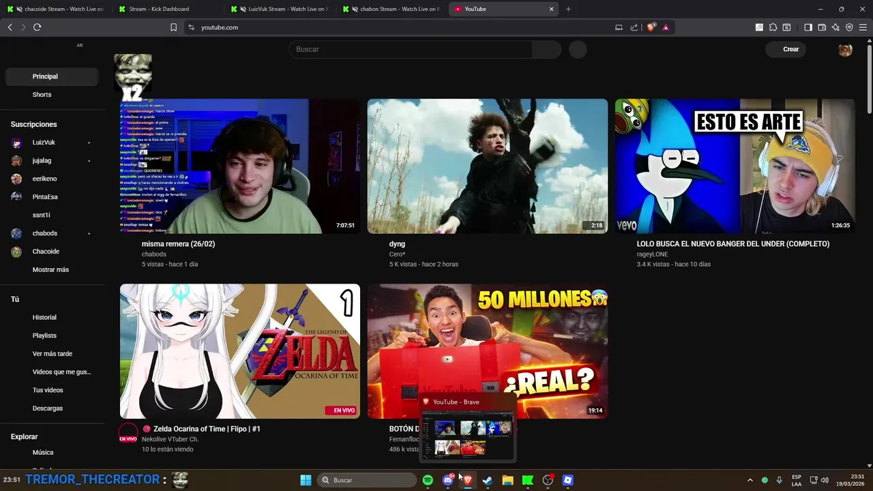Click the round voice search button
Viewport: 873px width, 491px height.
578,49
